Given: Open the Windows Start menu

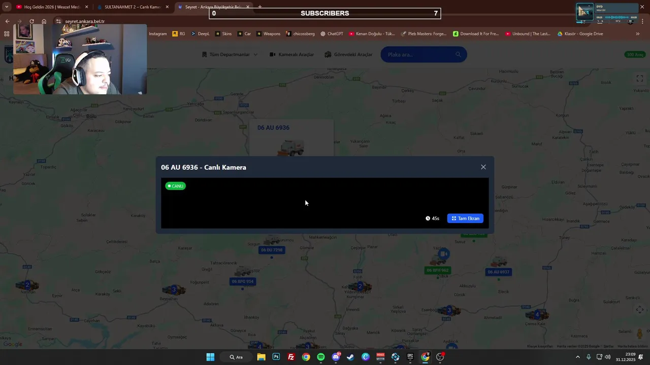Looking at the screenshot, I should 210,357.
